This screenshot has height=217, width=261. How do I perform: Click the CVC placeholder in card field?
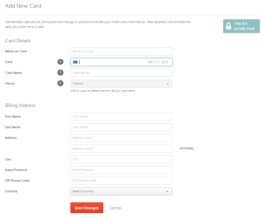coord(165,62)
